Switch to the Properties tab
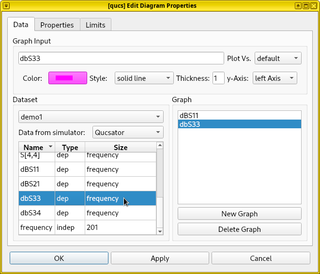Viewport: 320px width, 274px height. 57,25
